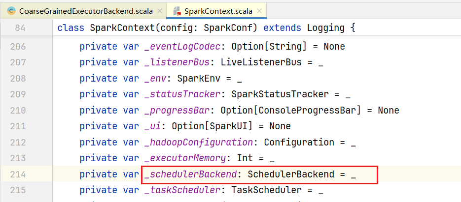Screen dimensions: 461x202
Task: Close the CoarseGrainedExecutorBackend.scala tab
Action: pos(160,11)
